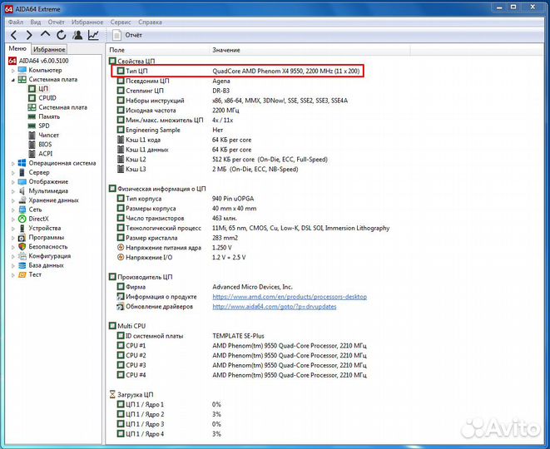Open the Отчёт menu in menu bar

[56, 22]
